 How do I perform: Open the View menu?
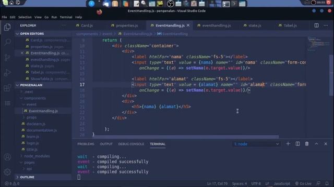(x=38, y=17)
